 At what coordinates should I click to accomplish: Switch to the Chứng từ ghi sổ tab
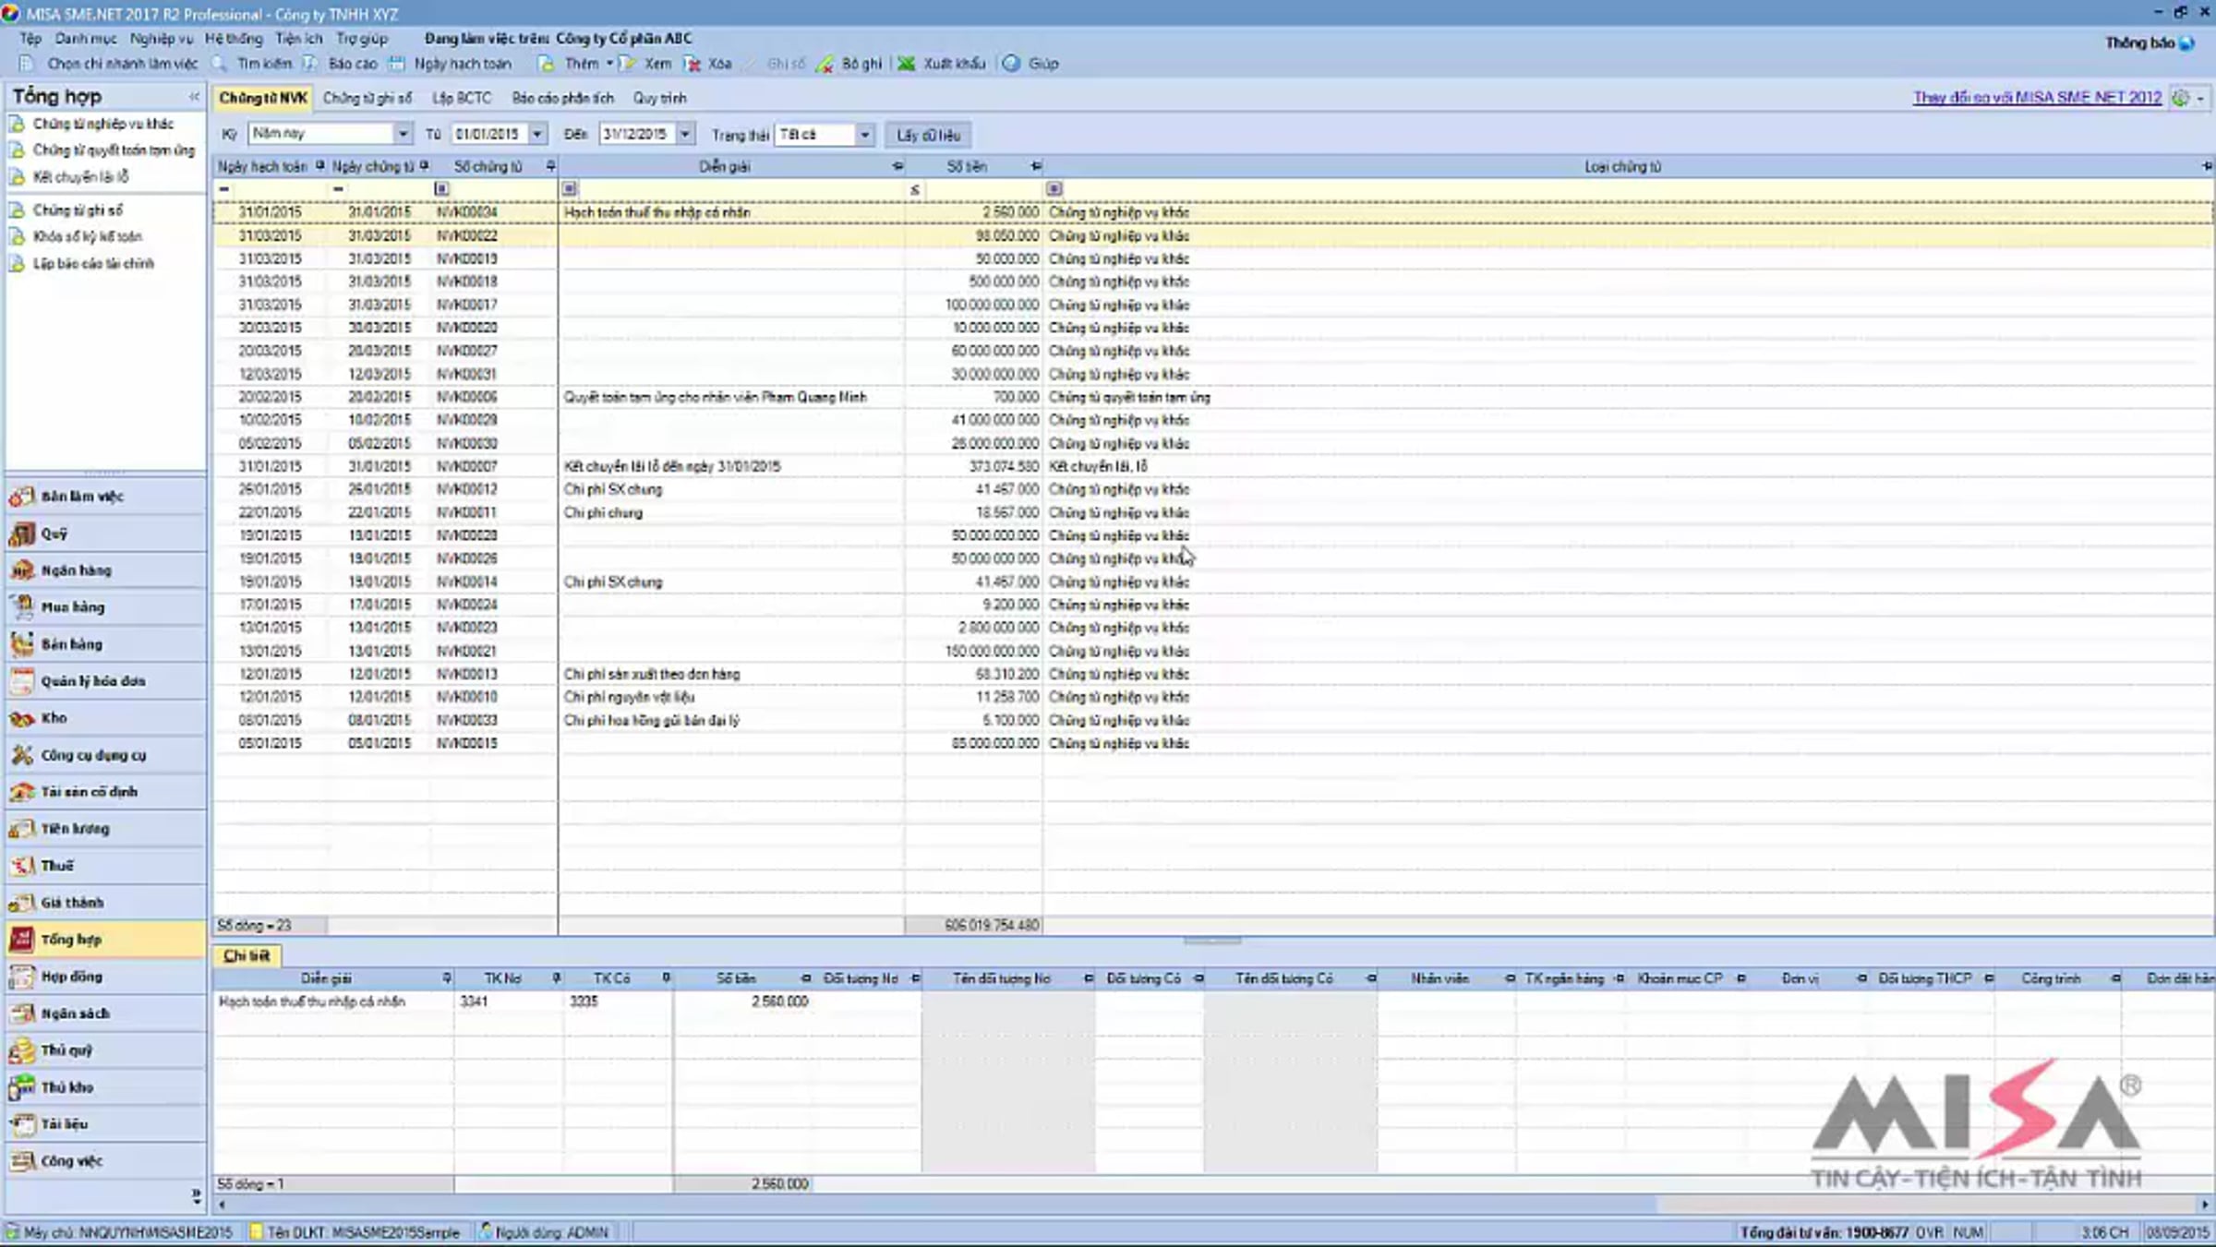pyautogui.click(x=367, y=98)
